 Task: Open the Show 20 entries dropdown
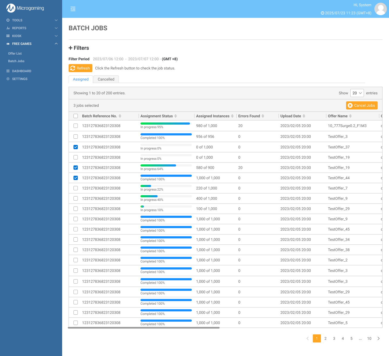tap(357, 93)
